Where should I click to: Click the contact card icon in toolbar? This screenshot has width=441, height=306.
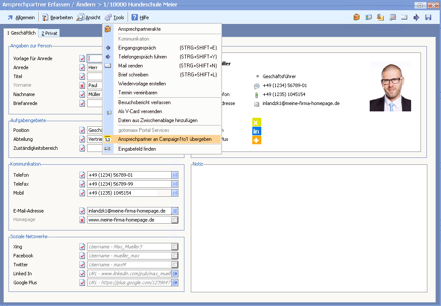pyautogui.click(x=368, y=17)
